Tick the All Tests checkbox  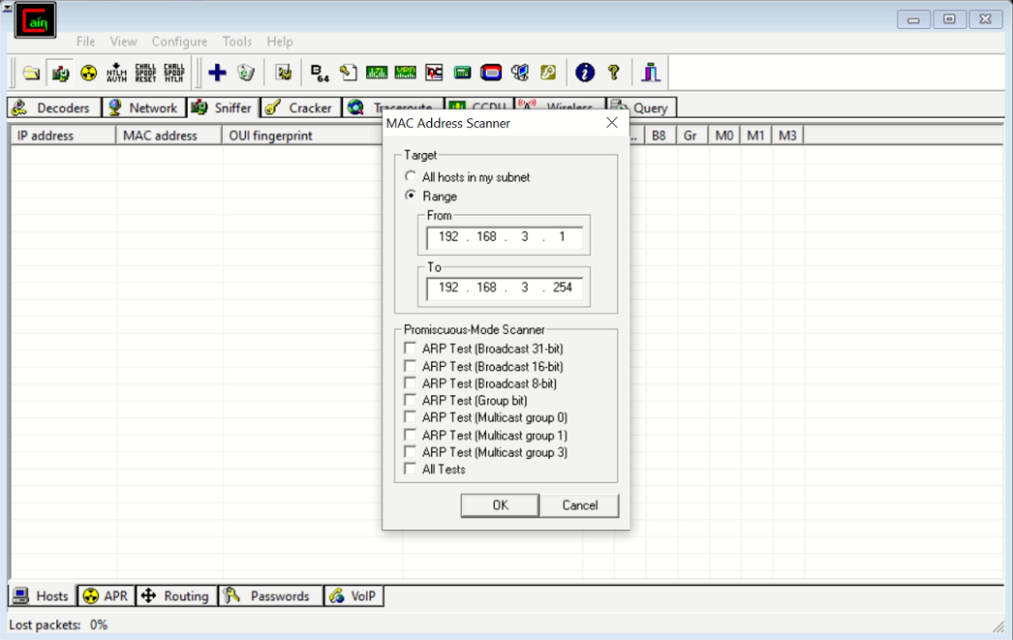tap(411, 469)
